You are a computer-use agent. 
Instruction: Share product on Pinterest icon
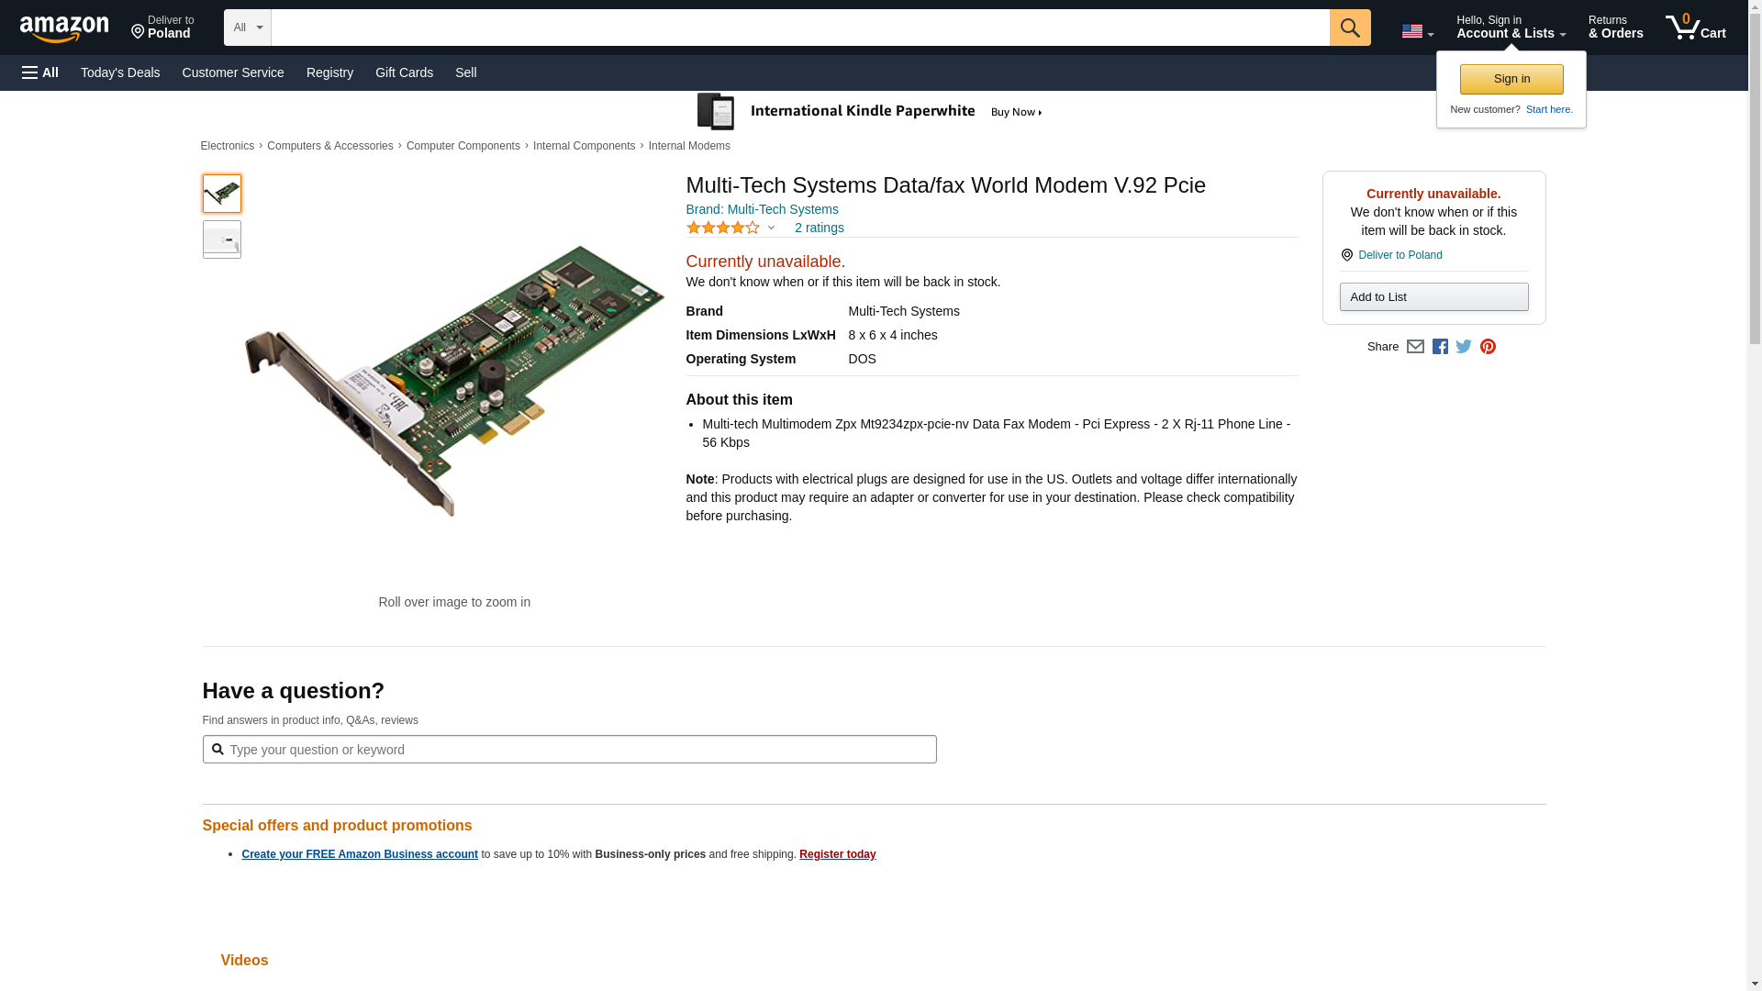point(1488,347)
